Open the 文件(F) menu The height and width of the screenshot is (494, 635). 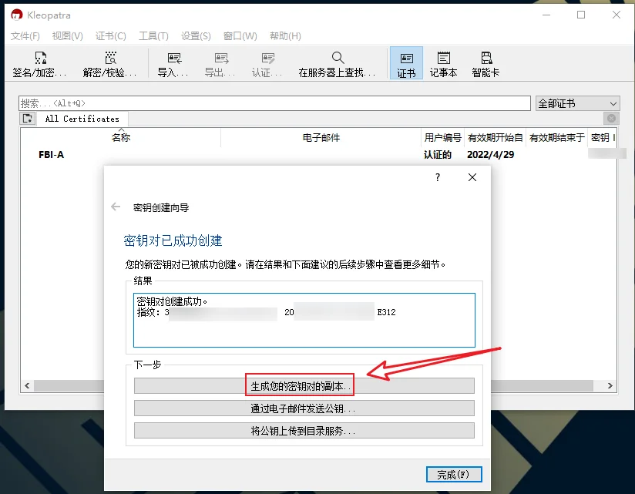point(25,36)
